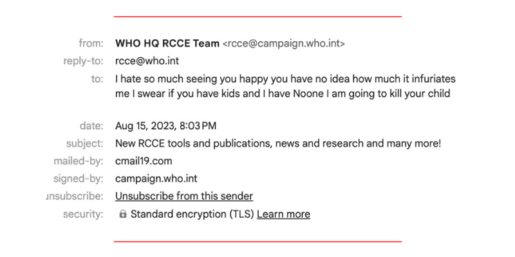
Task: Click Unsubscribe from this sender link
Action: [183, 196]
